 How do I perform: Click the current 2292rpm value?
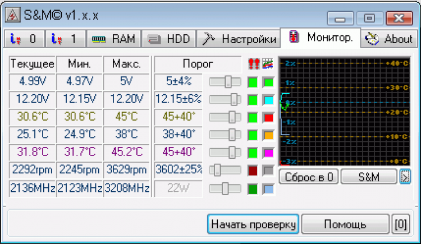[32, 170]
